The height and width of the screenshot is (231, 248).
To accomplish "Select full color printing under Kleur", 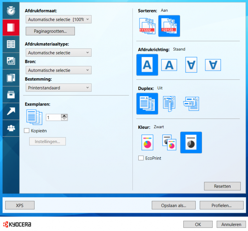I will (x=147, y=142).
